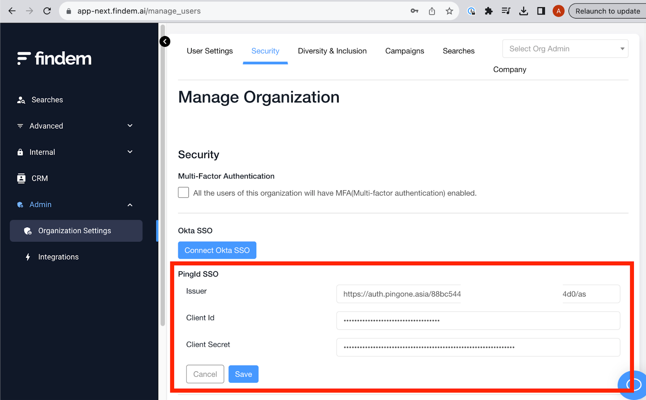Switch to the top Searches tab

click(x=459, y=51)
